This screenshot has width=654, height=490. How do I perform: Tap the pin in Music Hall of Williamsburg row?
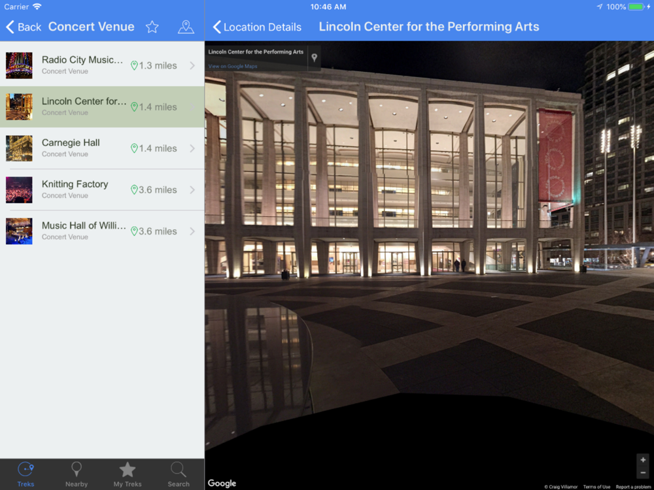(134, 231)
